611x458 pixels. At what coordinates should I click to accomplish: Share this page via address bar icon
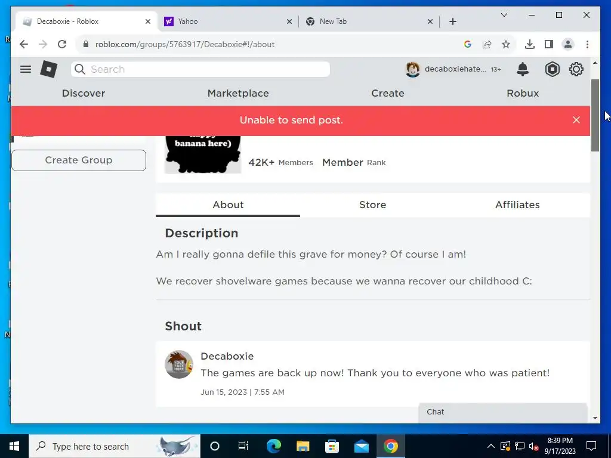(x=487, y=44)
